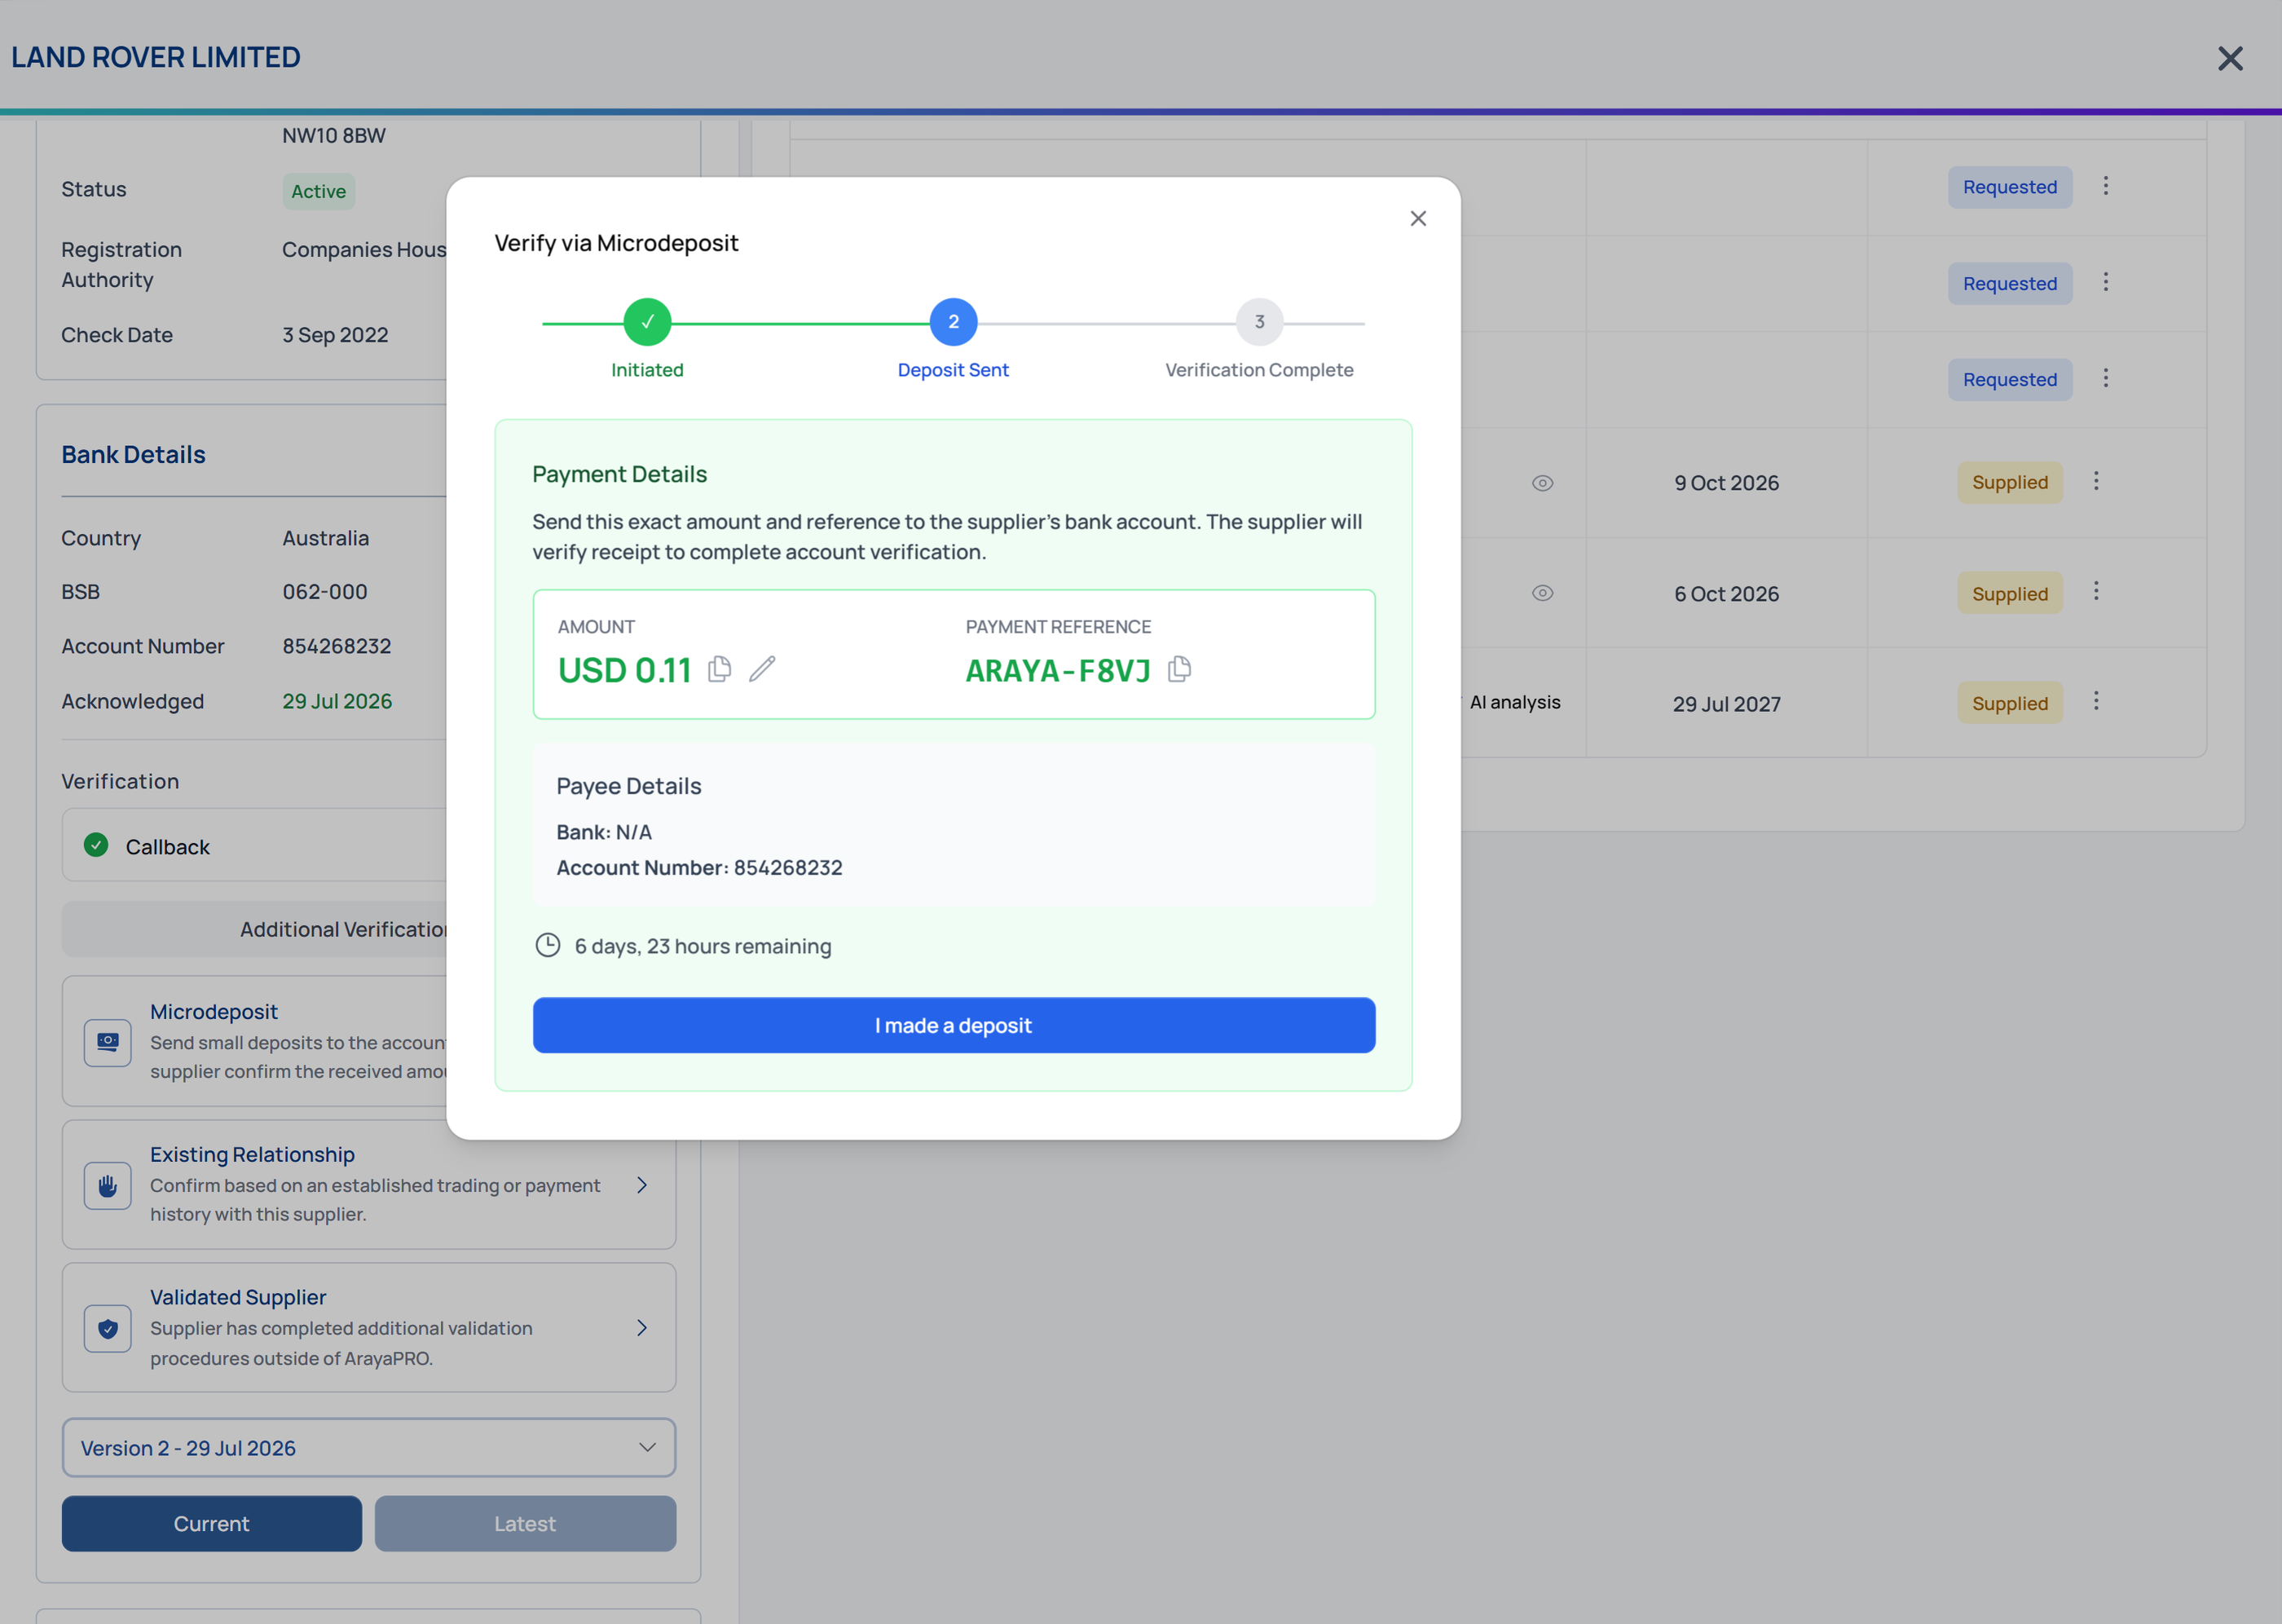
Task: Select step 2 Deposit Sent circle
Action: 954,322
